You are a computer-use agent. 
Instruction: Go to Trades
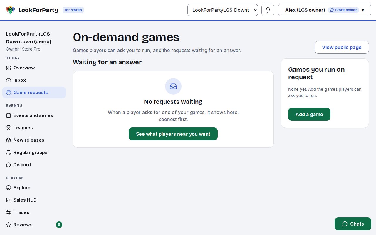34,212
